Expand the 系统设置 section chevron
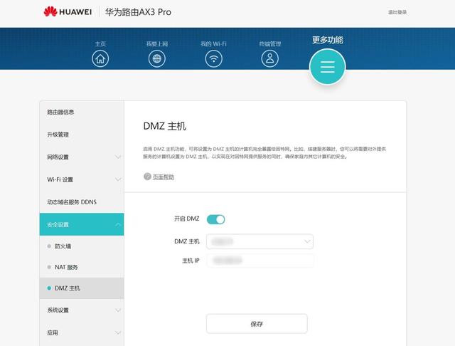The height and width of the screenshot is (346, 455). tap(117, 310)
